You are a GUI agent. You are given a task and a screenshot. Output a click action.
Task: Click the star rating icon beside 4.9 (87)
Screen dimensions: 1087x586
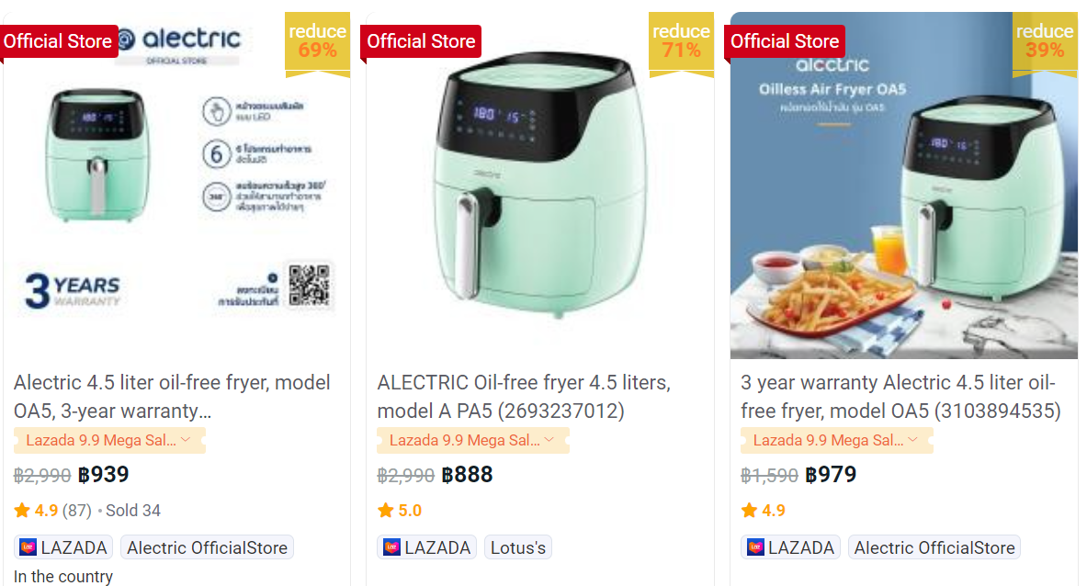click(22, 511)
